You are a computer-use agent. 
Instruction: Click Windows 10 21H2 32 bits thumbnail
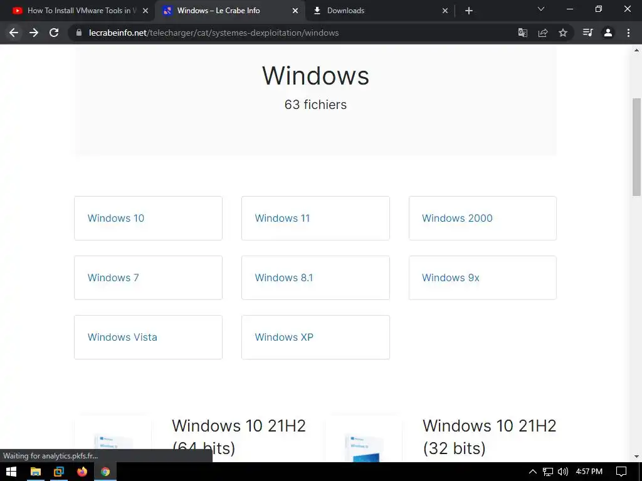[x=364, y=440]
